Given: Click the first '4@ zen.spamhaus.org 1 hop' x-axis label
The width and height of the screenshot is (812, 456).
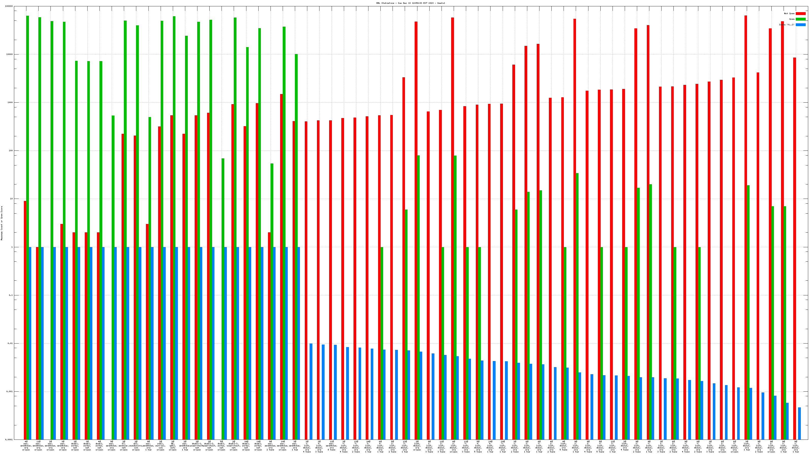Looking at the screenshot, I should click(26, 446).
